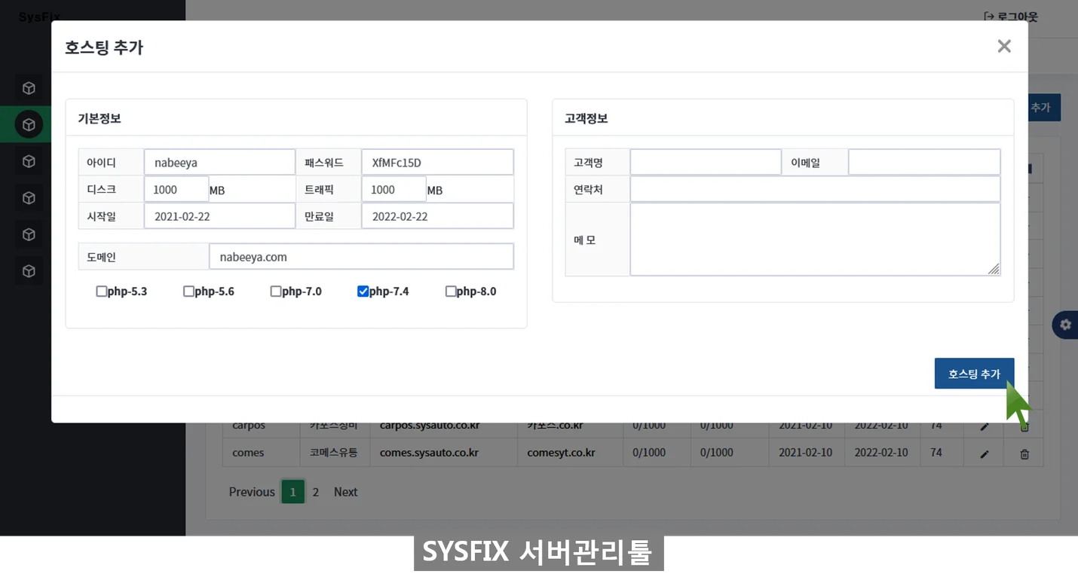Screen dimensions: 1078x583
Task: Close the 호스팅 추가 dialog with X
Action: coord(1004,46)
